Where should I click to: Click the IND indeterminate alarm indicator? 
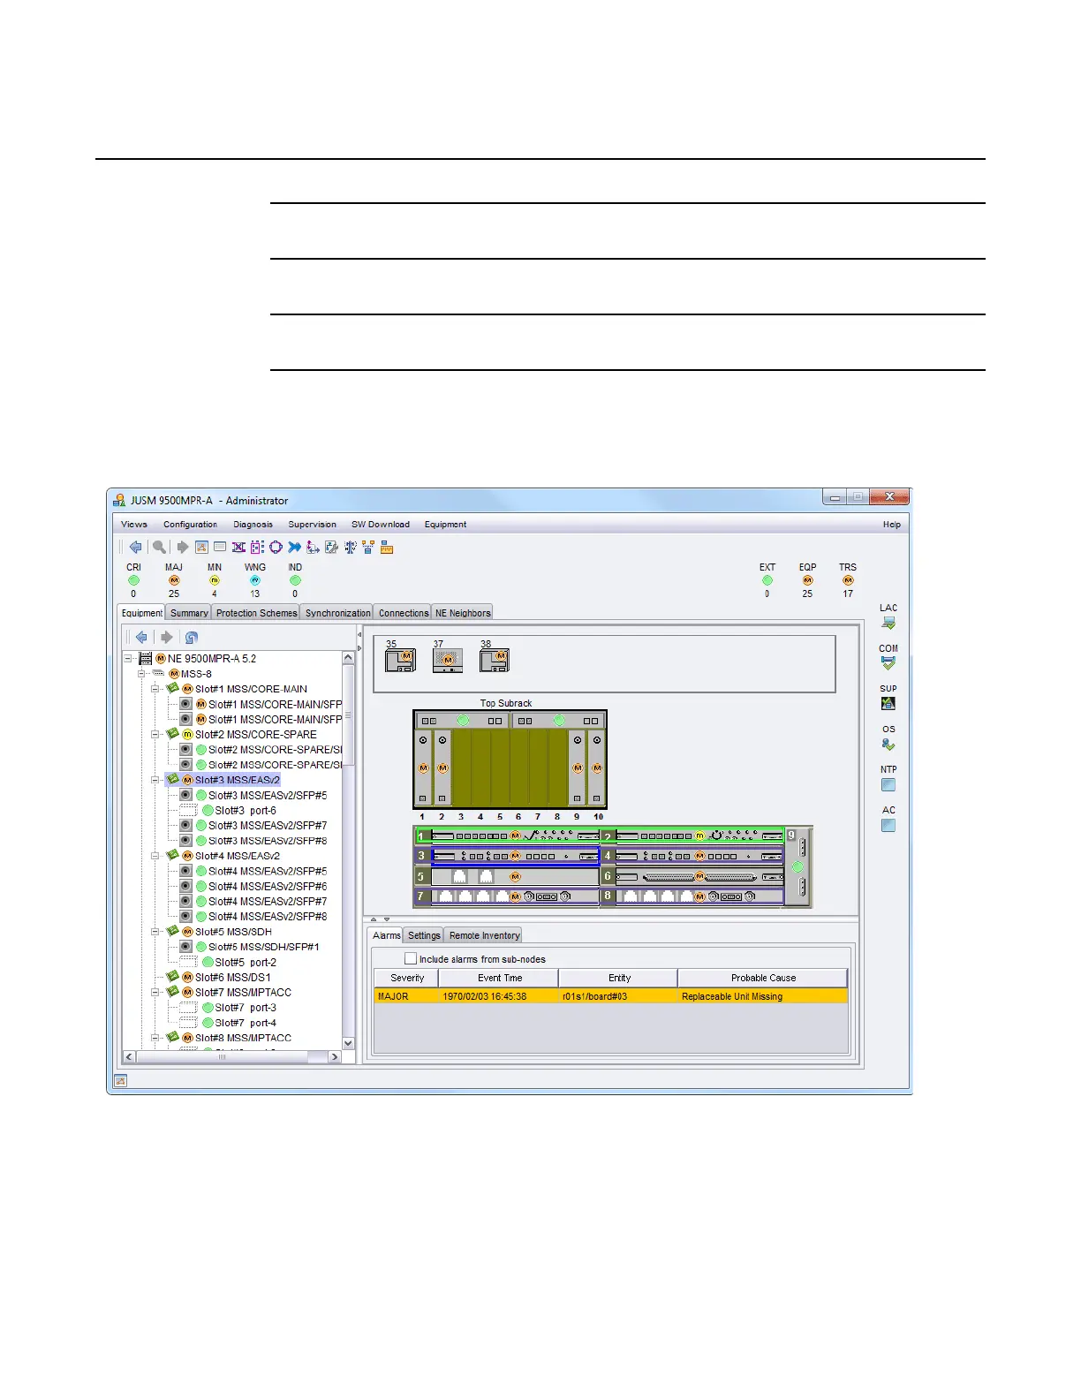point(295,580)
